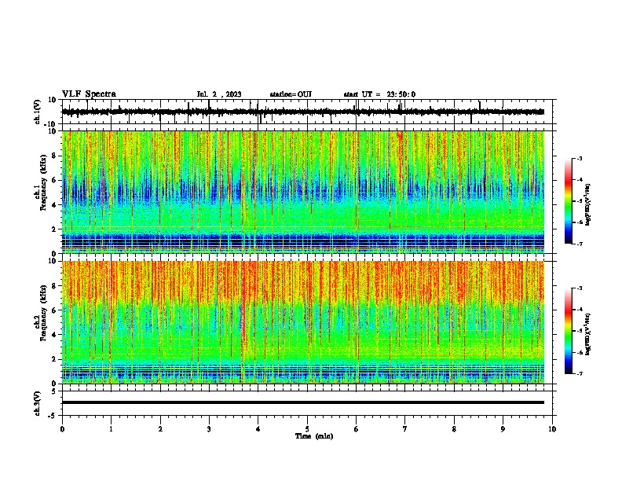This screenshot has height=481, width=622.
Task: Click the "ch.1(V)" waveform axis label
Action: click(38, 112)
